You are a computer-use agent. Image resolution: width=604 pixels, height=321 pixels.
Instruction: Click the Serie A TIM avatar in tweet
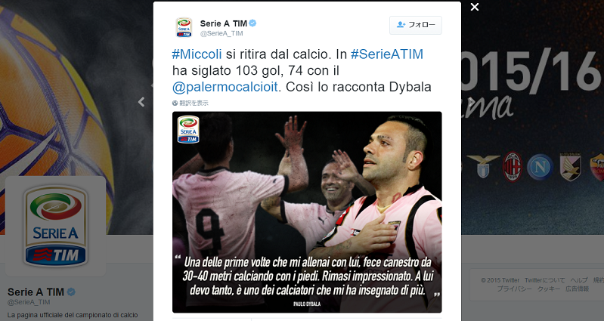[x=184, y=28]
